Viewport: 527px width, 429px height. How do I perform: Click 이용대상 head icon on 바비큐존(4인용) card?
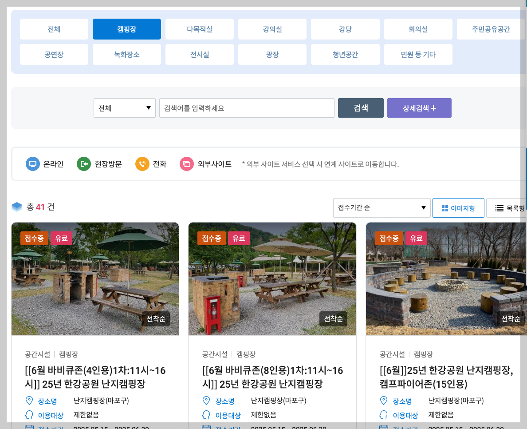click(29, 415)
